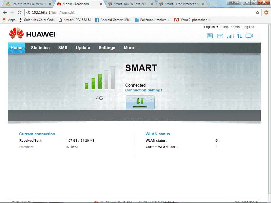Log Out of the router
The width and height of the screenshot is (271, 203).
point(248,27)
